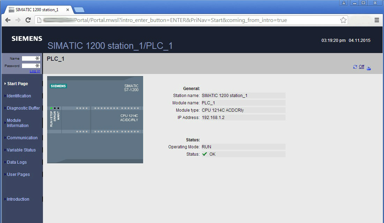Click the Operating Mode value RUN

pyautogui.click(x=206, y=147)
